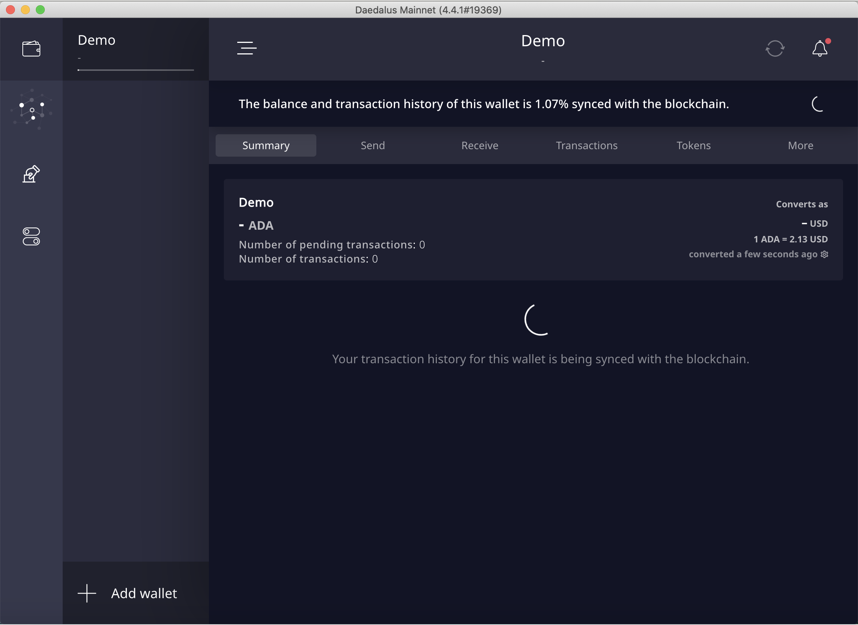
Task: Open the Wallets sidebar icon
Action: 31,49
